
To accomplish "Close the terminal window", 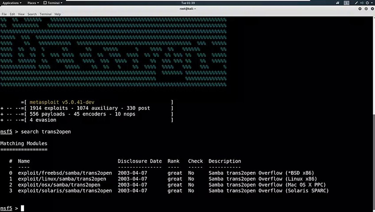I will point(372,9).
